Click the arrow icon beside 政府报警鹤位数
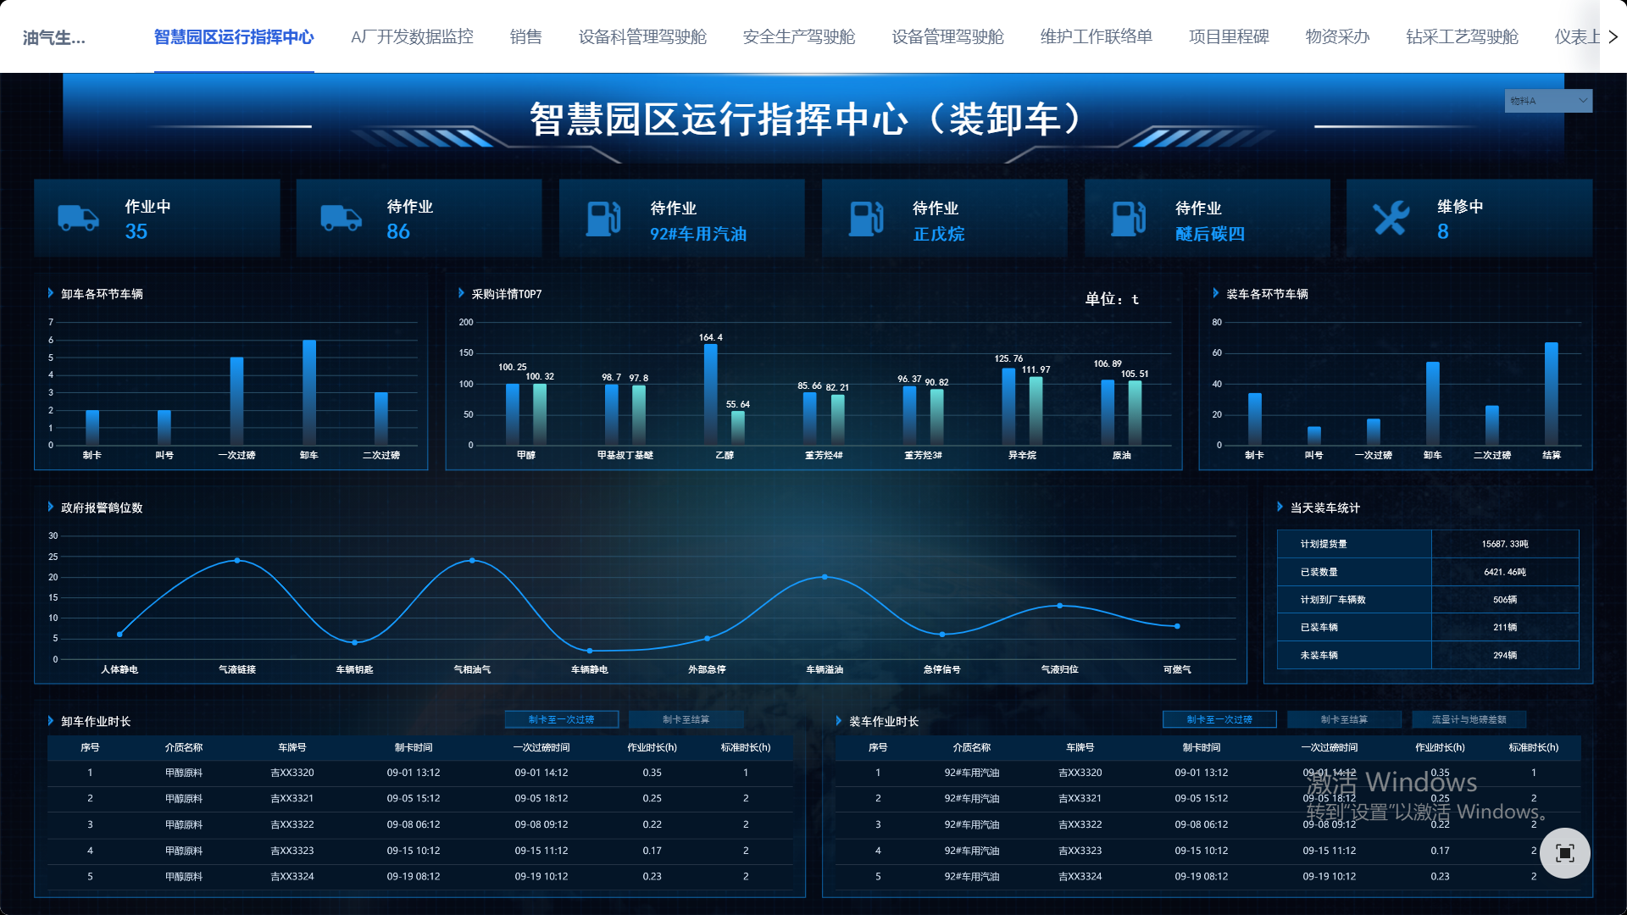 [x=48, y=507]
